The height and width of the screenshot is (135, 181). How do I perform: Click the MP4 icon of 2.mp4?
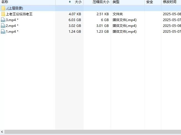tap(3, 26)
